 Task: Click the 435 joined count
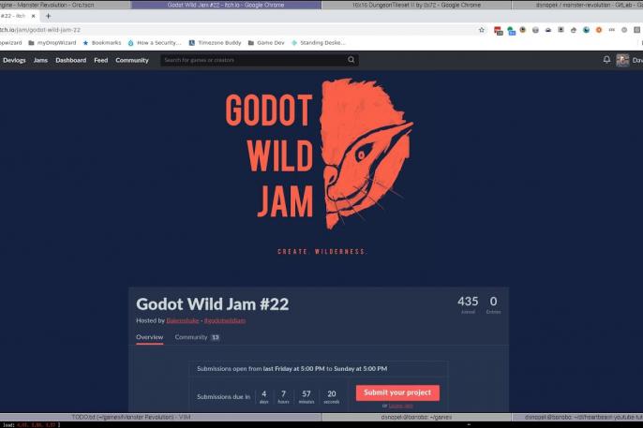tap(468, 304)
